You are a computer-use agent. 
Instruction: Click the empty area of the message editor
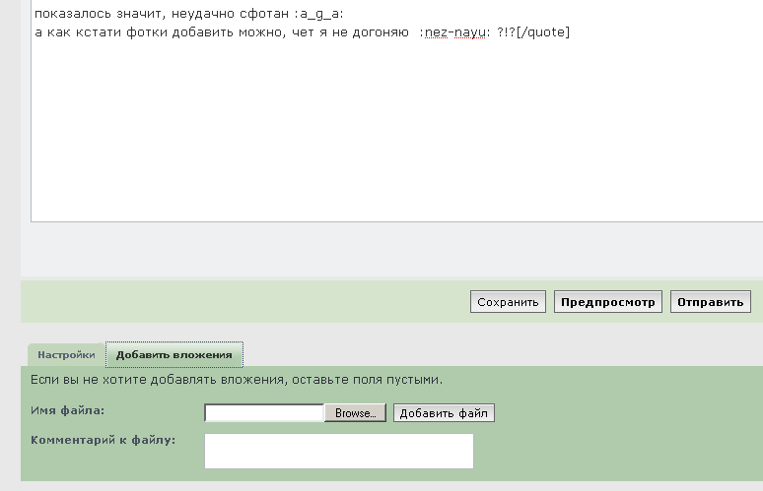point(394,138)
